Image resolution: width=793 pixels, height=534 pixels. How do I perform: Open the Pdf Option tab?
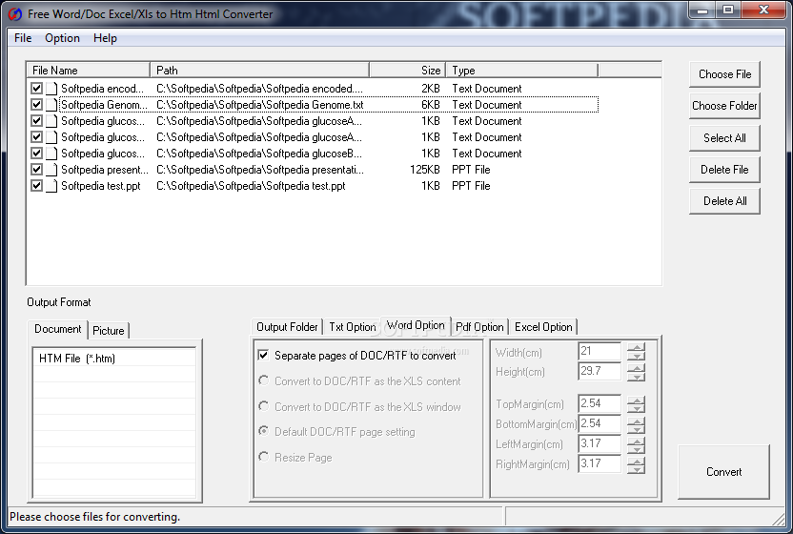pyautogui.click(x=479, y=327)
